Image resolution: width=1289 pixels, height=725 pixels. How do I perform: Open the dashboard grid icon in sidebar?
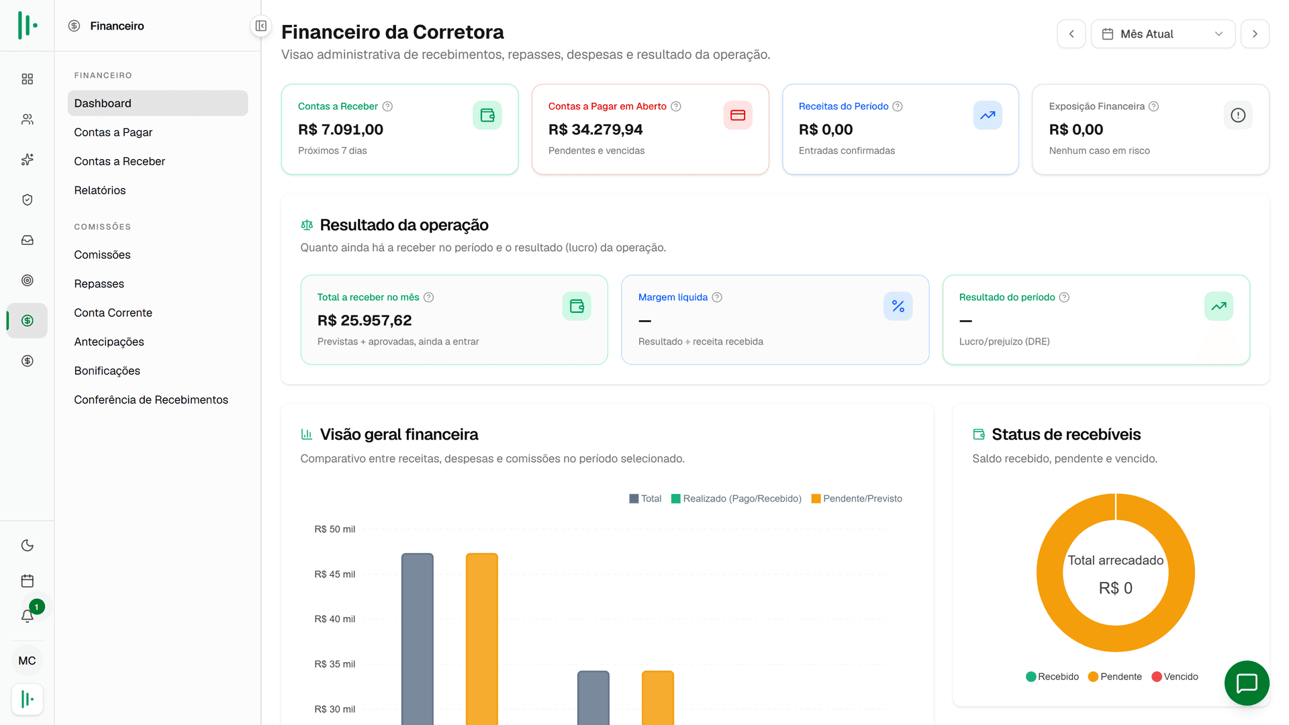click(x=27, y=79)
